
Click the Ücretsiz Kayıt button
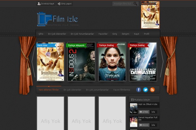(x=46, y=4)
